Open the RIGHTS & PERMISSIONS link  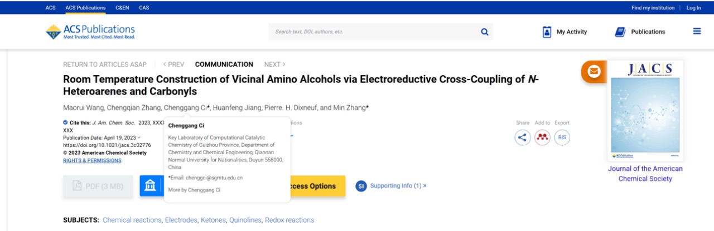(92, 160)
